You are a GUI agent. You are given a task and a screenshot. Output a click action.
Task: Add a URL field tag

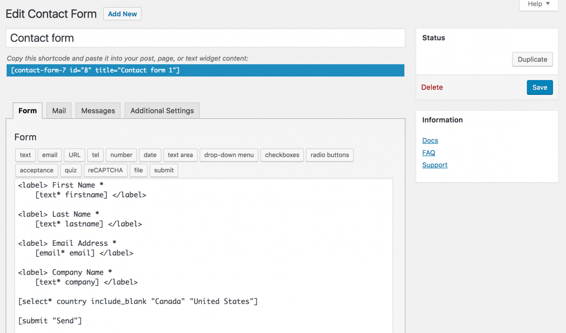click(74, 155)
